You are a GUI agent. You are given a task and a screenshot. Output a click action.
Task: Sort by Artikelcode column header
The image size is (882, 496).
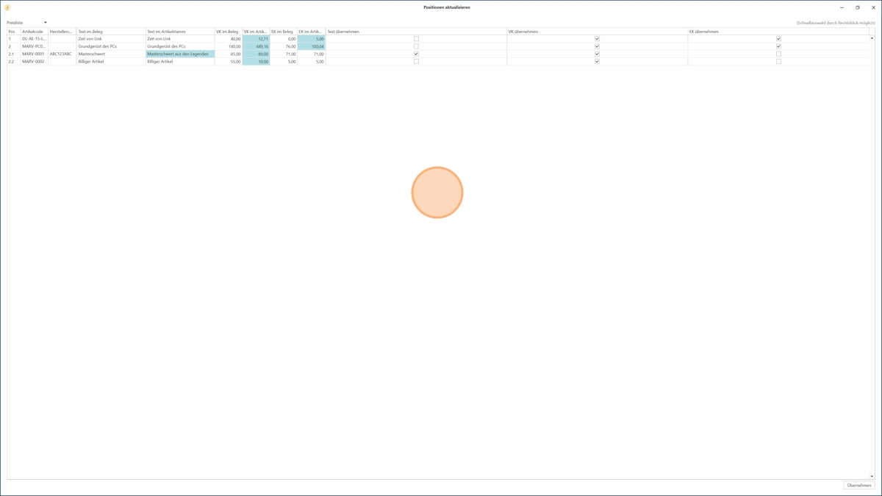pos(34,32)
